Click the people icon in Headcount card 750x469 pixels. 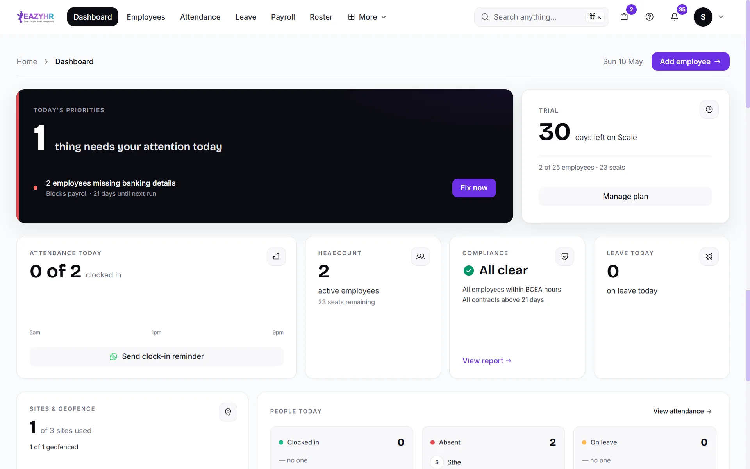(x=420, y=256)
